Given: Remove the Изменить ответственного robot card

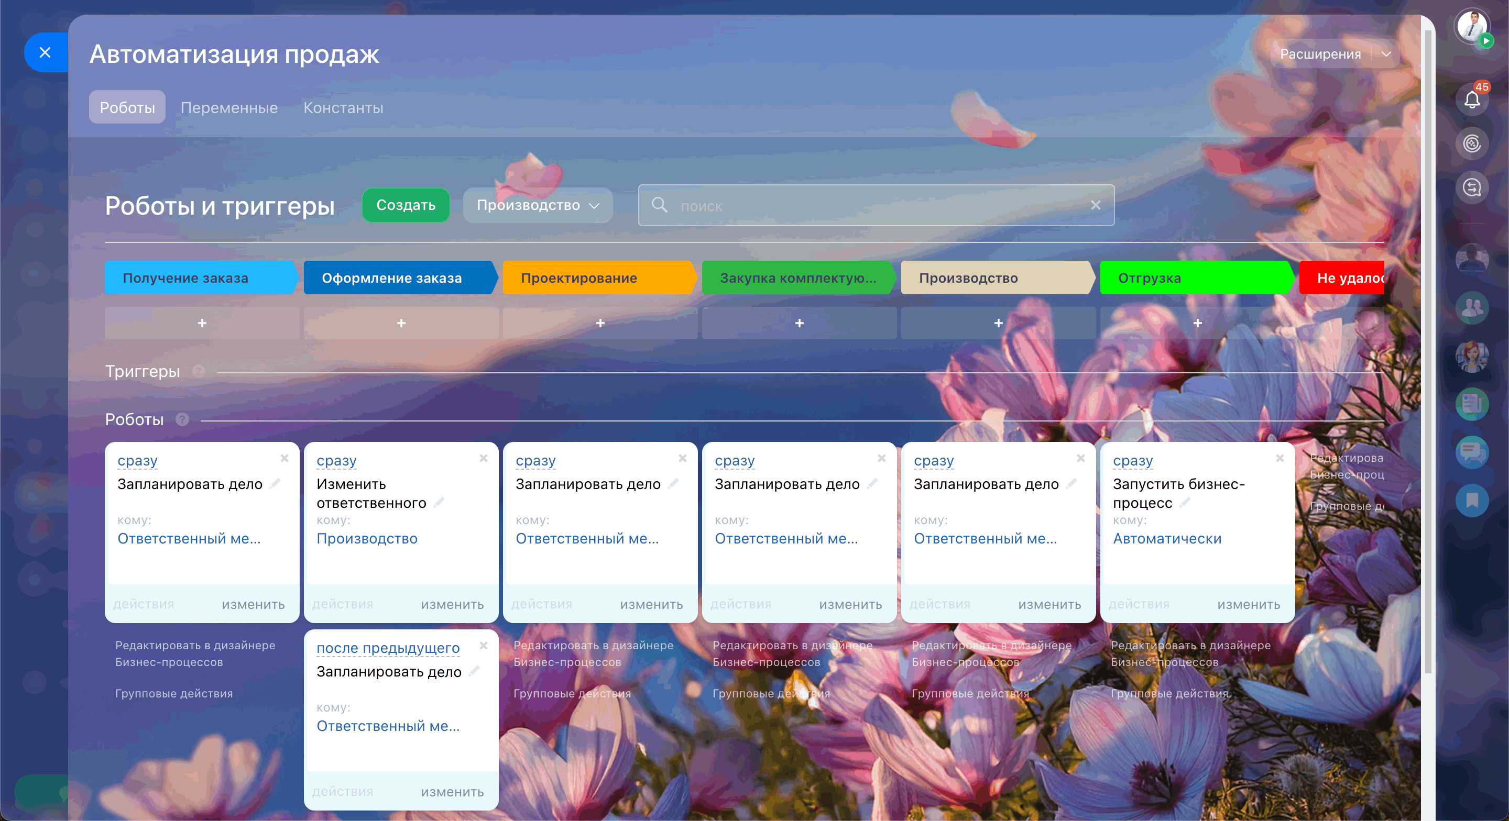Looking at the screenshot, I should pos(483,458).
